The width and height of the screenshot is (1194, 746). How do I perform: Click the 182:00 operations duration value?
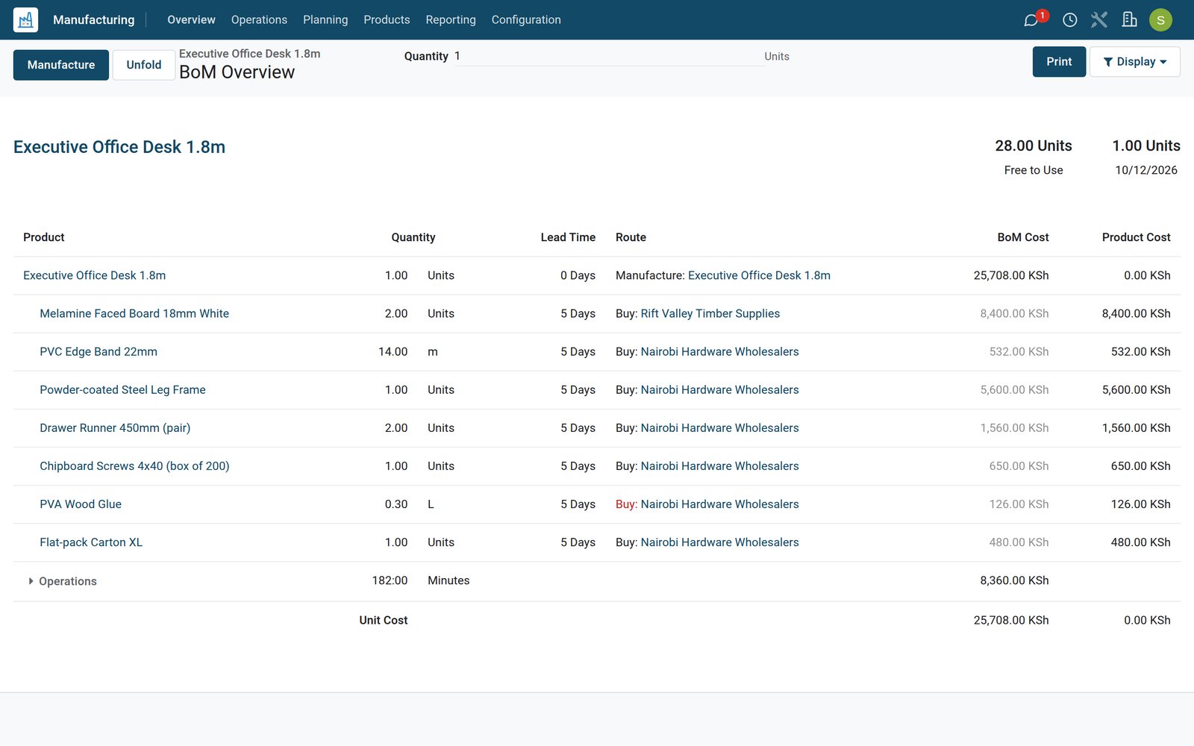point(390,580)
